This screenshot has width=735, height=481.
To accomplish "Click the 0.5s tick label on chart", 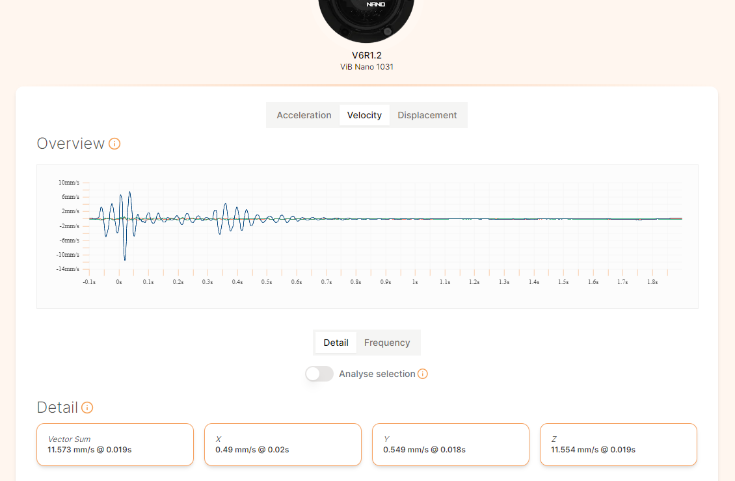I will (x=267, y=282).
